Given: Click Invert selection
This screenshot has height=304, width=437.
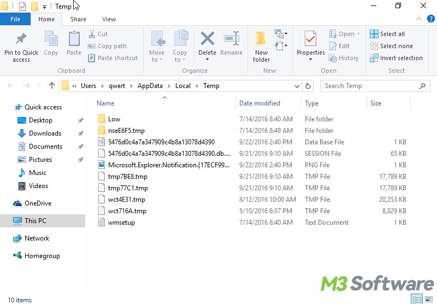Looking at the screenshot, I should [x=396, y=58].
